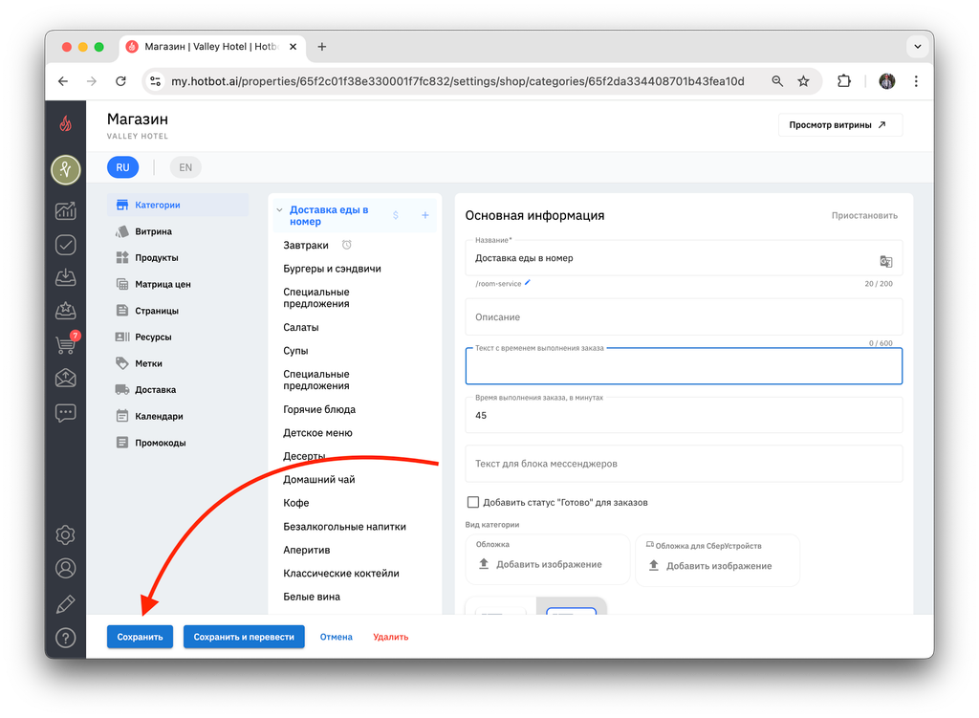The image size is (979, 718).
Task: Check Добавить статус "Готово" для заказов
Action: coord(473,502)
